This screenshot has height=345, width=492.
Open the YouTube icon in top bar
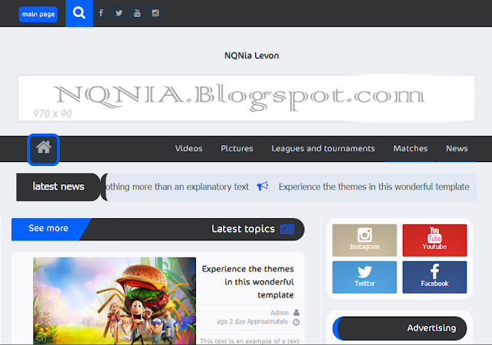click(x=137, y=13)
